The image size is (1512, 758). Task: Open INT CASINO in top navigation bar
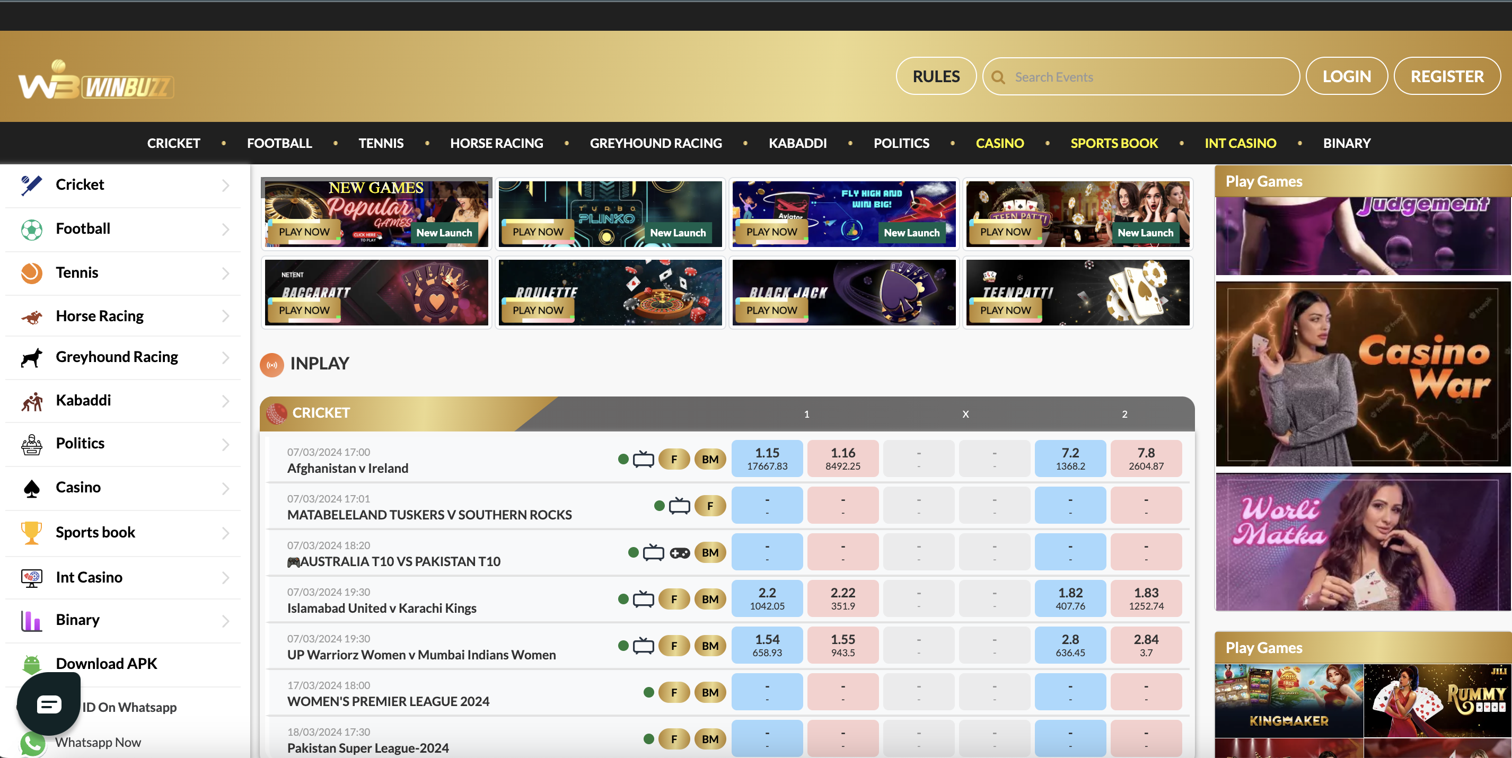(1240, 143)
